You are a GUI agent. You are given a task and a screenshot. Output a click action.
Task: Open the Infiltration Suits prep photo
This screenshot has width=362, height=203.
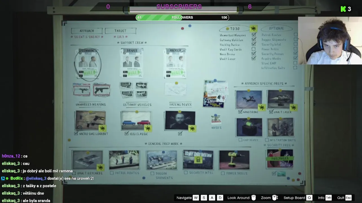(280, 127)
